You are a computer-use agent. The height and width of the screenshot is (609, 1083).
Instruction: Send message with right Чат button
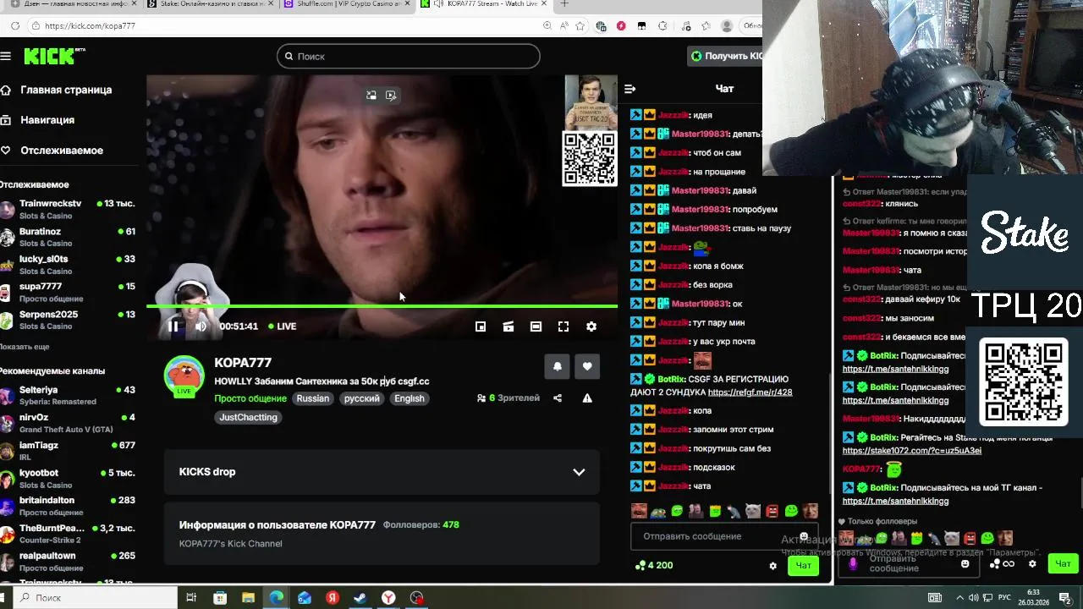tap(1064, 563)
